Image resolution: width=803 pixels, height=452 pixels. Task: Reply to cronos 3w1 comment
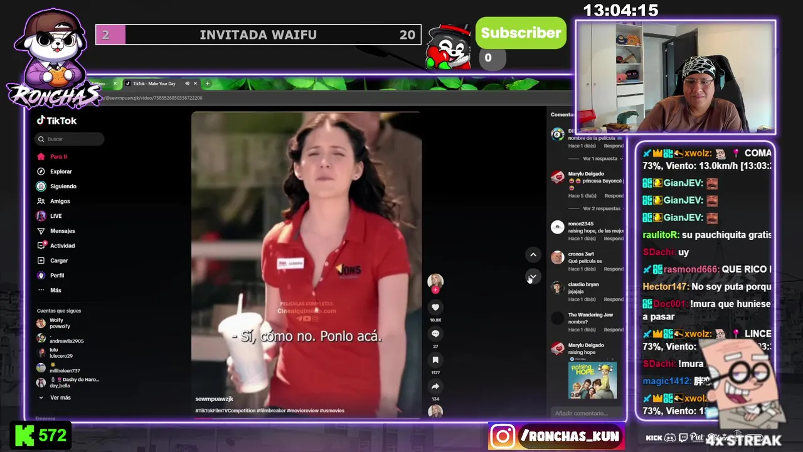pos(614,269)
